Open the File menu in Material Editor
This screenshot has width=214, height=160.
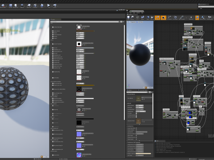click(x=128, y=13)
